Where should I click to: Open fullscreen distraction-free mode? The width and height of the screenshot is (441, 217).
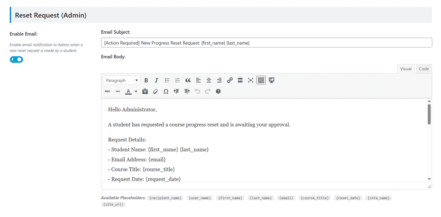pyautogui.click(x=251, y=80)
